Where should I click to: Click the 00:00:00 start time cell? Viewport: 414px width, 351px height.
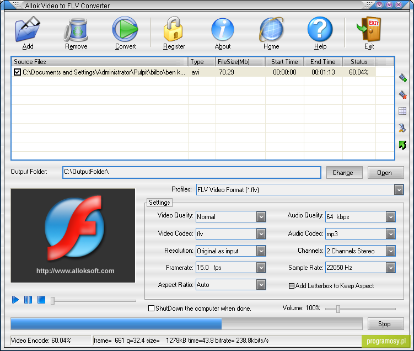[x=284, y=72]
